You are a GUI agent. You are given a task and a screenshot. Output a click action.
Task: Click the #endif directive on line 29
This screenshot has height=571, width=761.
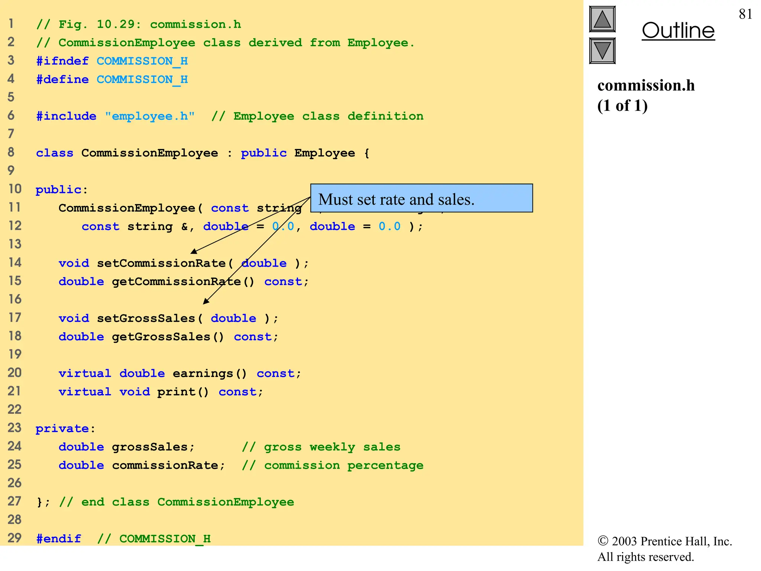[59, 539]
